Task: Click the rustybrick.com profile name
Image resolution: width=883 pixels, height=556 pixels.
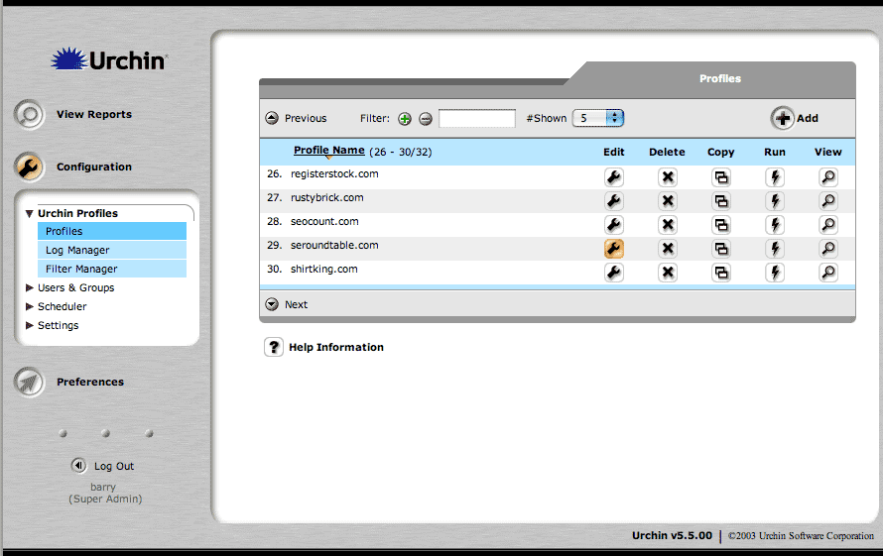Action: click(x=327, y=197)
